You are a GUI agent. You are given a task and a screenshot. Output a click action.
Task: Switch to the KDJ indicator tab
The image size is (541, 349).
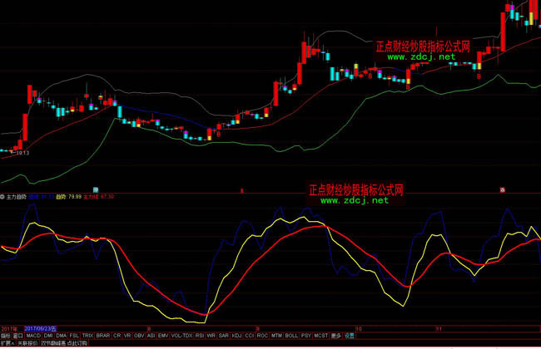click(x=236, y=336)
